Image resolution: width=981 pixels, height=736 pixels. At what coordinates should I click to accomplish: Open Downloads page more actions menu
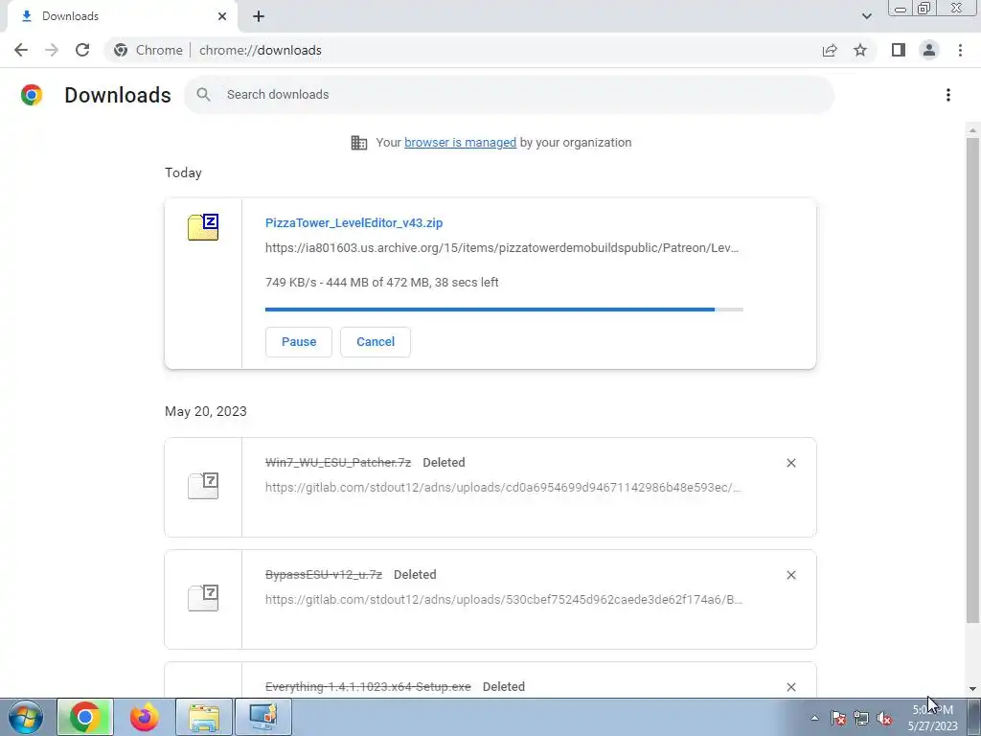(948, 95)
